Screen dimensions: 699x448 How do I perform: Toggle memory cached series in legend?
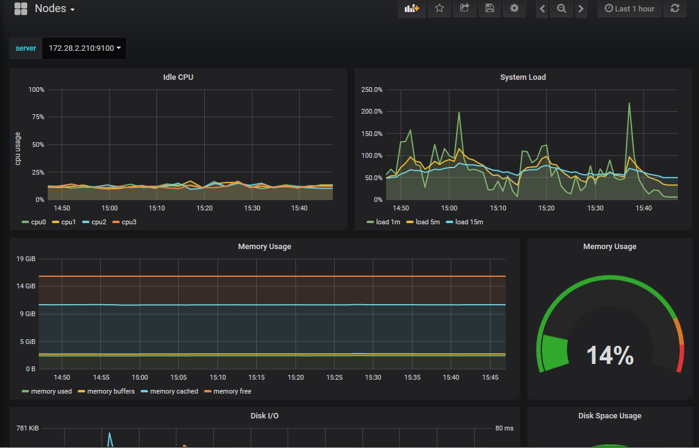[174, 391]
